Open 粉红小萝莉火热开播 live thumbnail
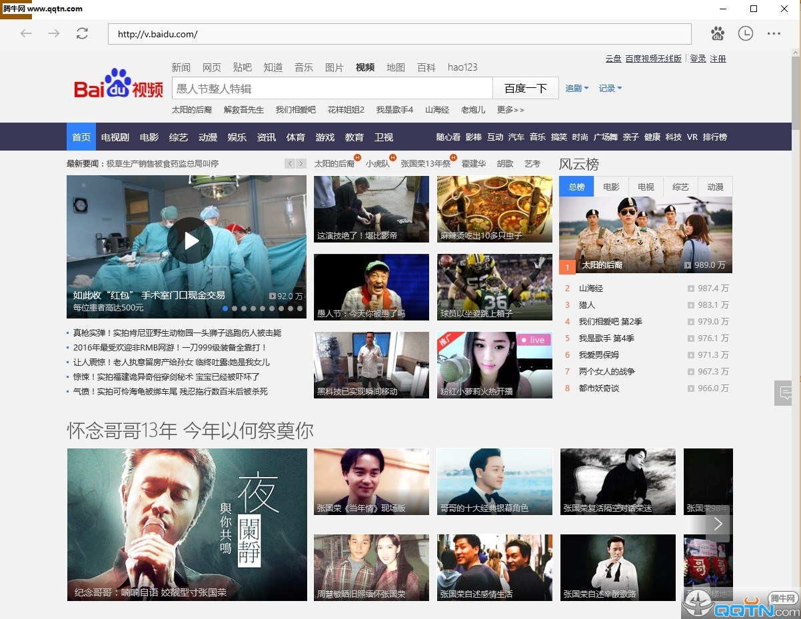 [494, 364]
